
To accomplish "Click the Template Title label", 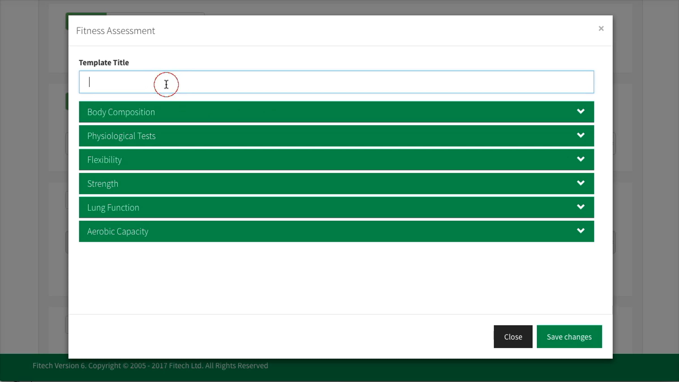I will [x=104, y=63].
